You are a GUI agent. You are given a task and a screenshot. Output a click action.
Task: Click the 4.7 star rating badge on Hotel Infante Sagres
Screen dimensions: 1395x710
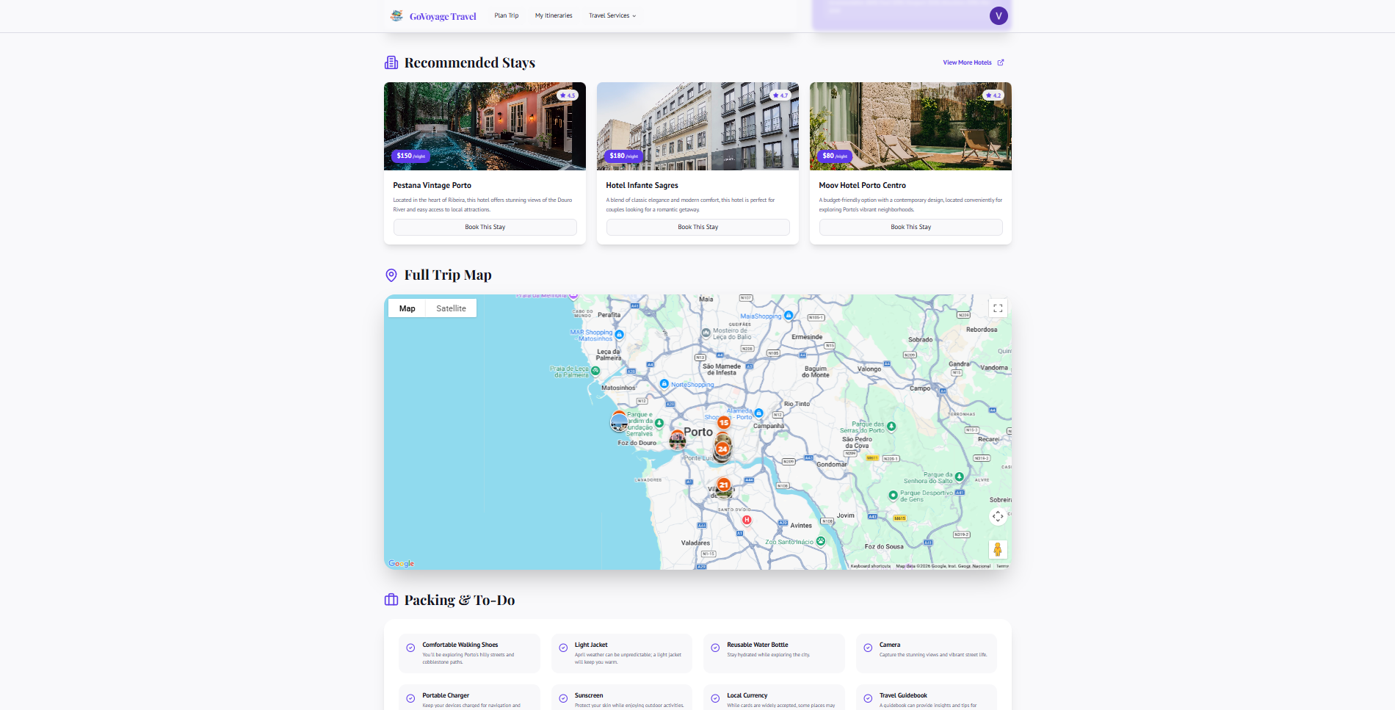pos(780,95)
